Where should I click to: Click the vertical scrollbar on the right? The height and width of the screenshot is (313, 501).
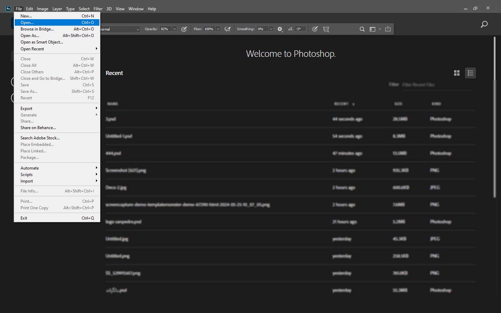tap(494, 116)
